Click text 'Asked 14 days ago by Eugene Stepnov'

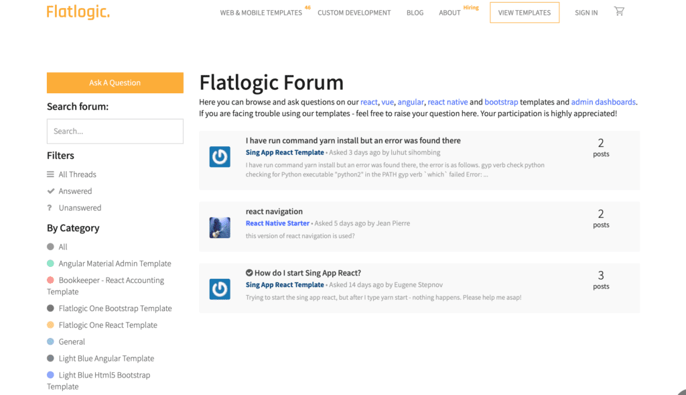386,284
